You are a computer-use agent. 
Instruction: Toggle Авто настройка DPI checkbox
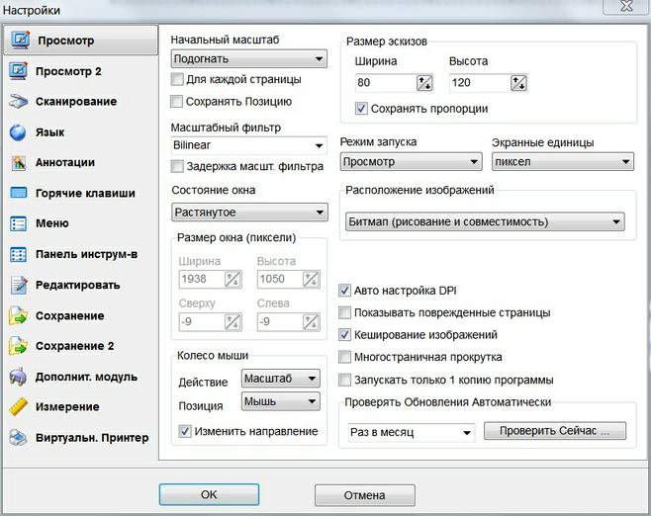[x=344, y=291]
